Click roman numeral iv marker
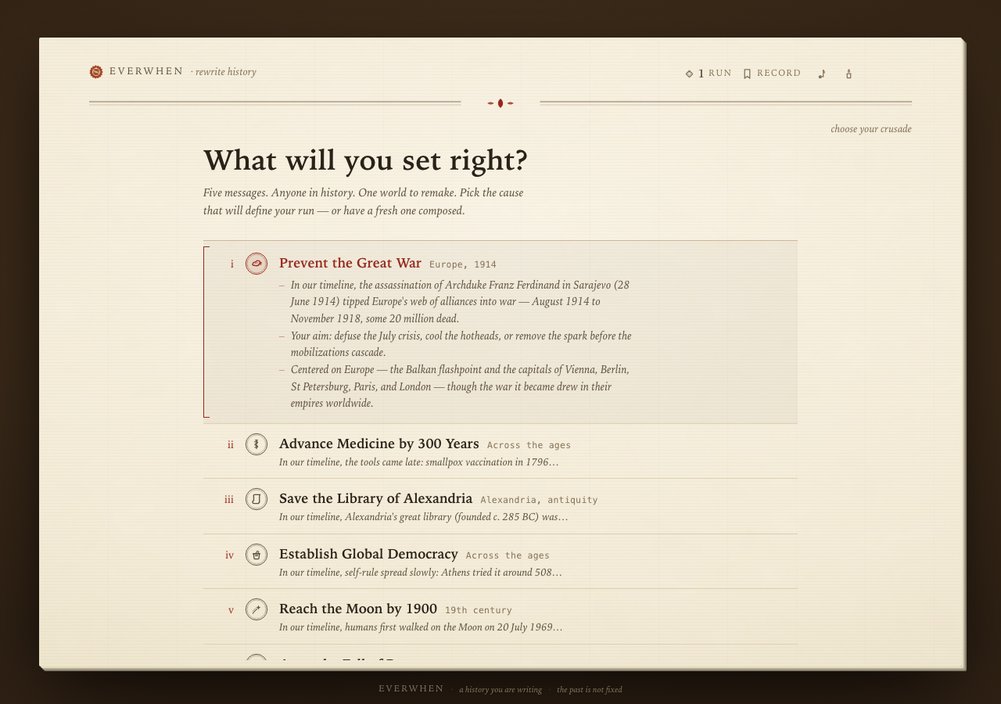This screenshot has height=704, width=1001. point(230,555)
